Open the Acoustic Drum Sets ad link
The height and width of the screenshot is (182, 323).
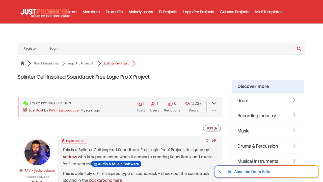coord(252,172)
